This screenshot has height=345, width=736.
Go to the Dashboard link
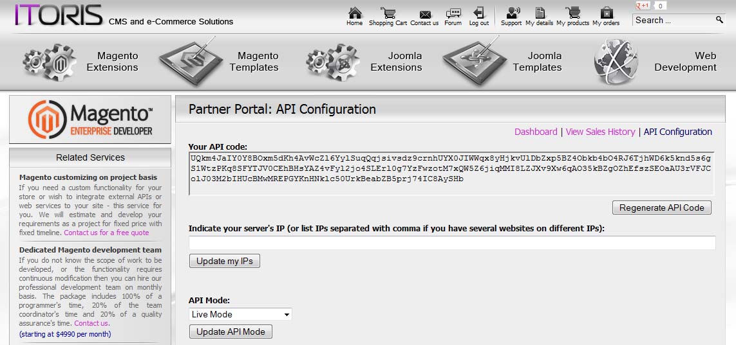click(536, 132)
